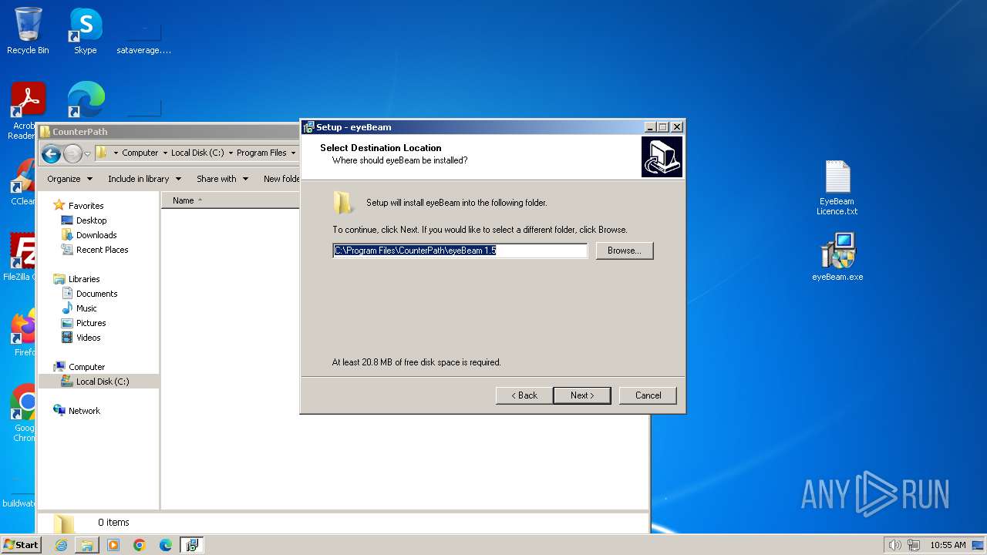The width and height of the screenshot is (987, 555).
Task: Close the eyeBeam Setup window
Action: [677, 127]
